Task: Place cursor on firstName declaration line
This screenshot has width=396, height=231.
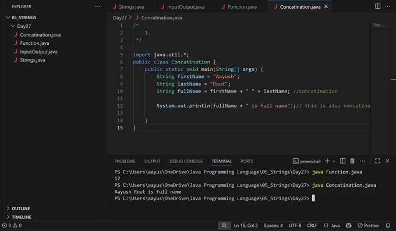Action: point(198,76)
